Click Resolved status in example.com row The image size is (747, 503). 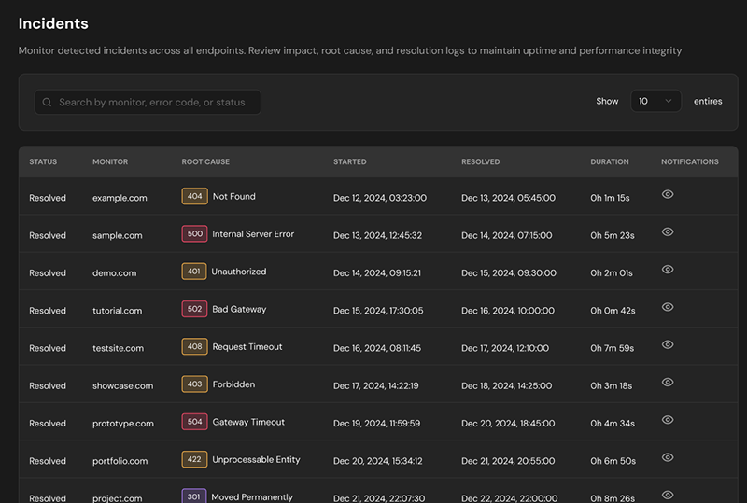48,198
